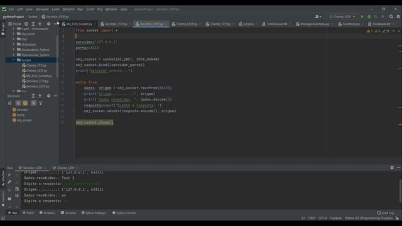402x226 pixels.
Task: Open the Run panel settings gear
Action: coord(392,168)
